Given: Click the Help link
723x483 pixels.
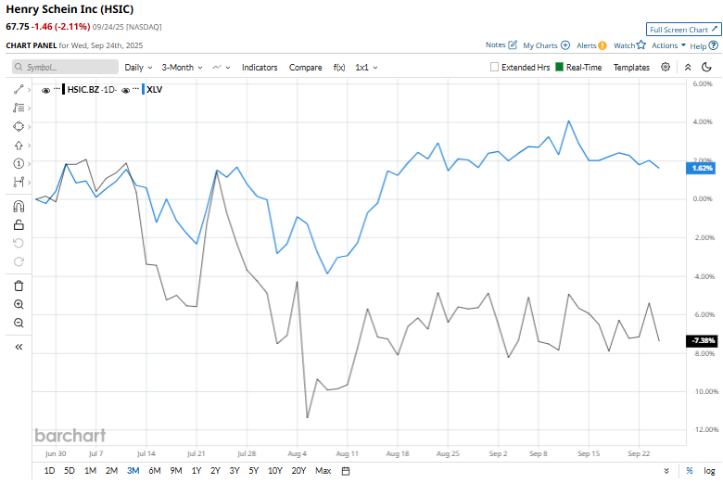Looking at the screenshot, I should pos(698,45).
